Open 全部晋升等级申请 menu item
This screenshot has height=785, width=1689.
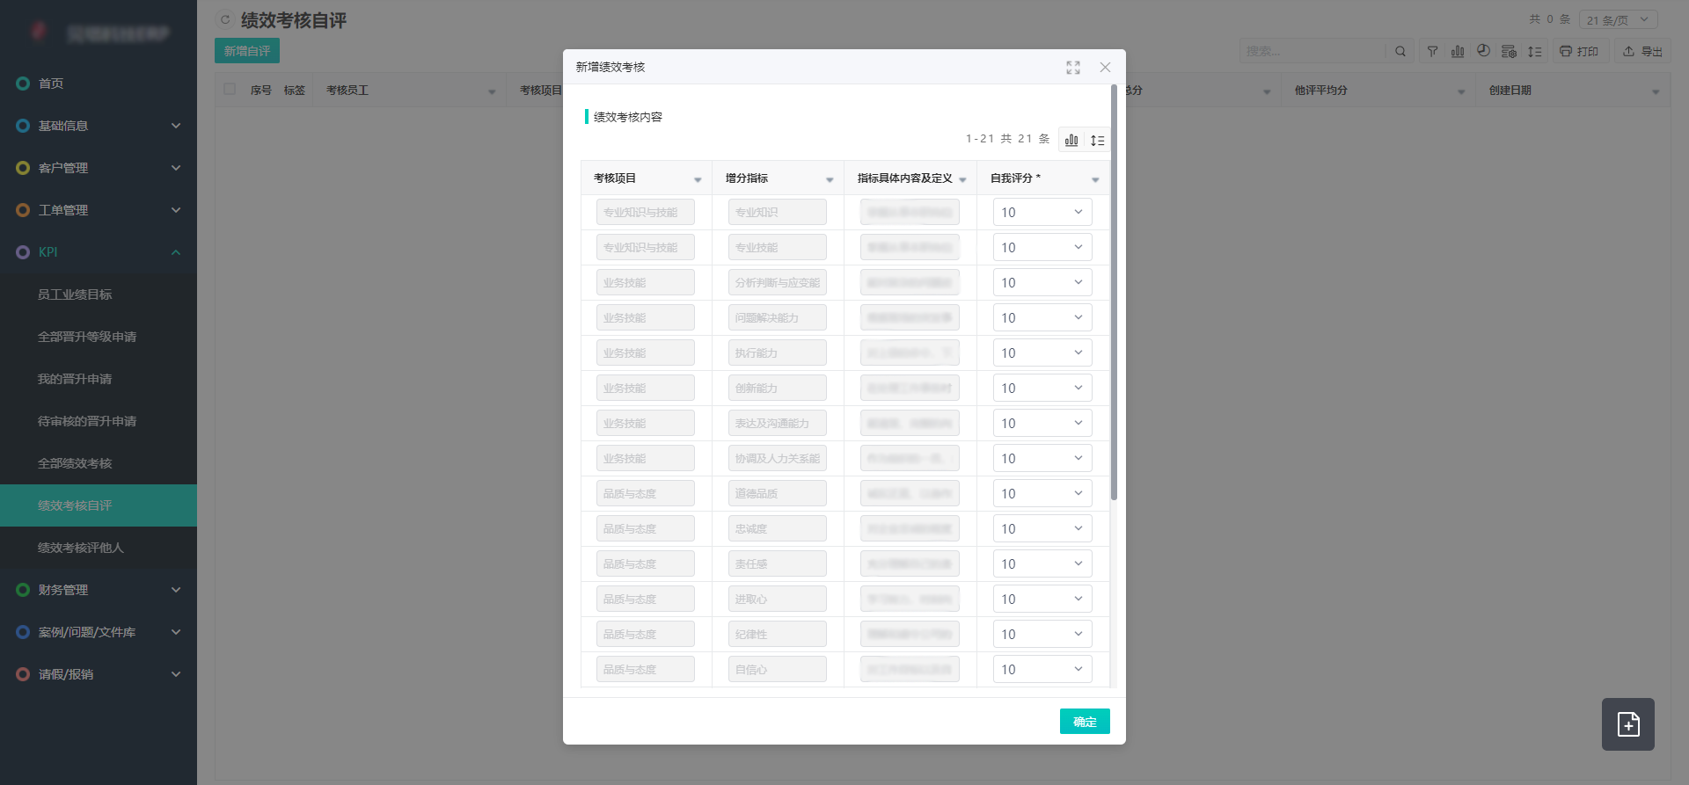[99, 337]
